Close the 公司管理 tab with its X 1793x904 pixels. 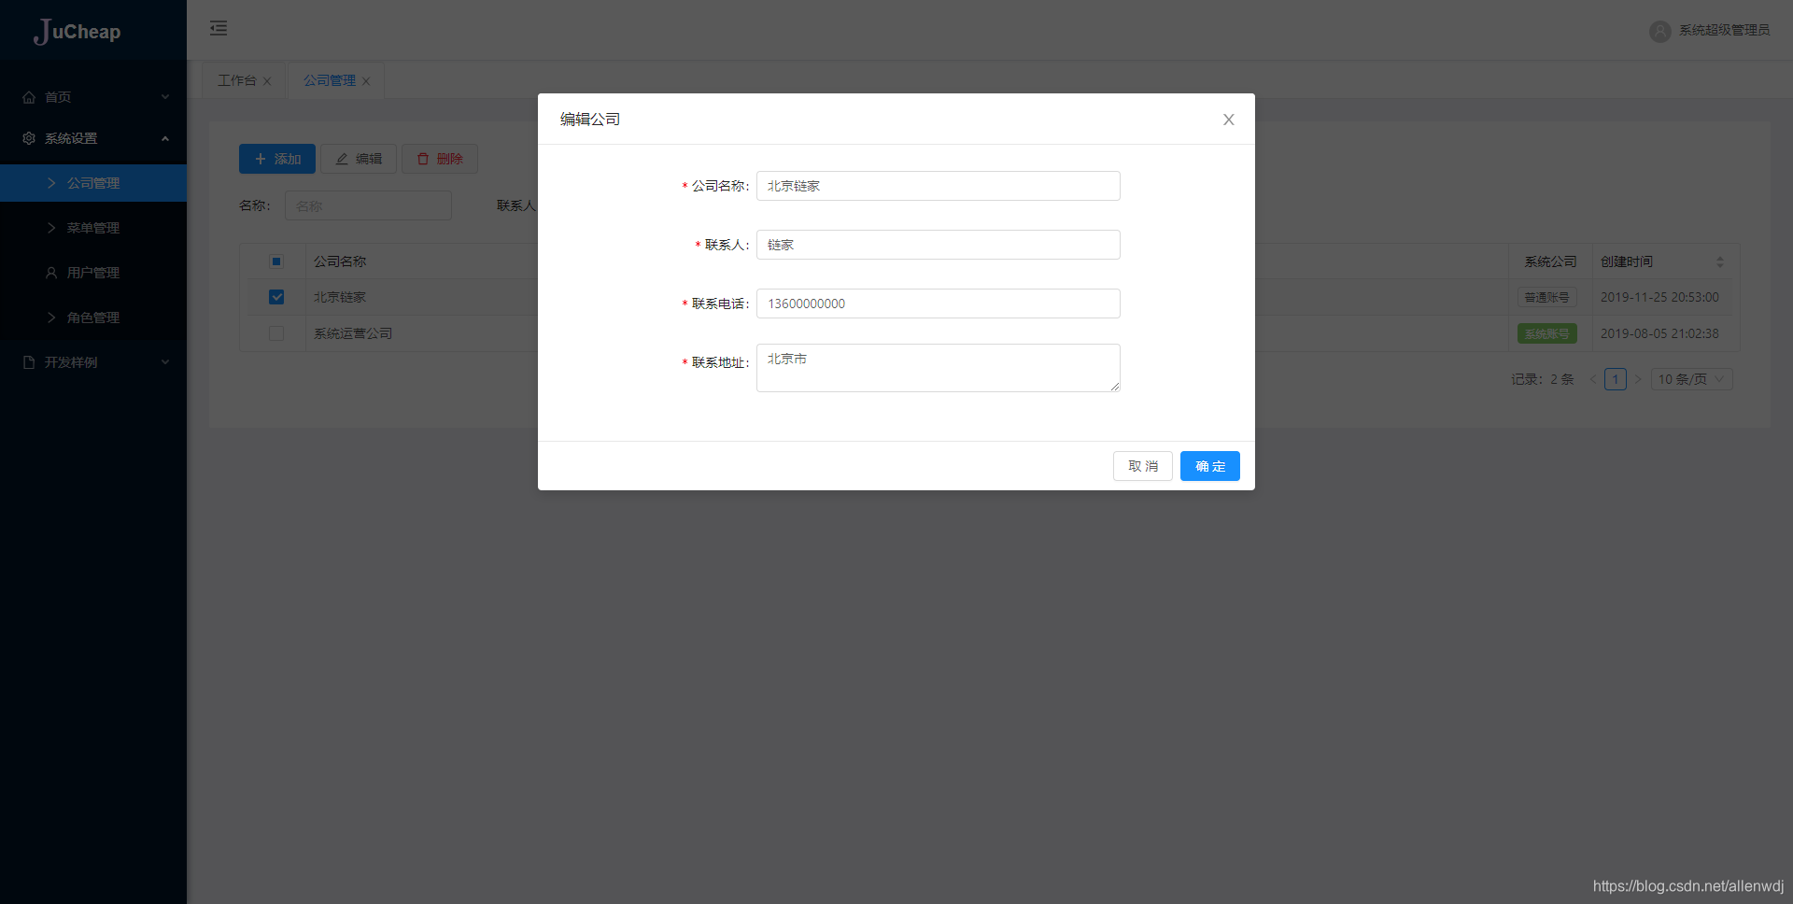[366, 81]
